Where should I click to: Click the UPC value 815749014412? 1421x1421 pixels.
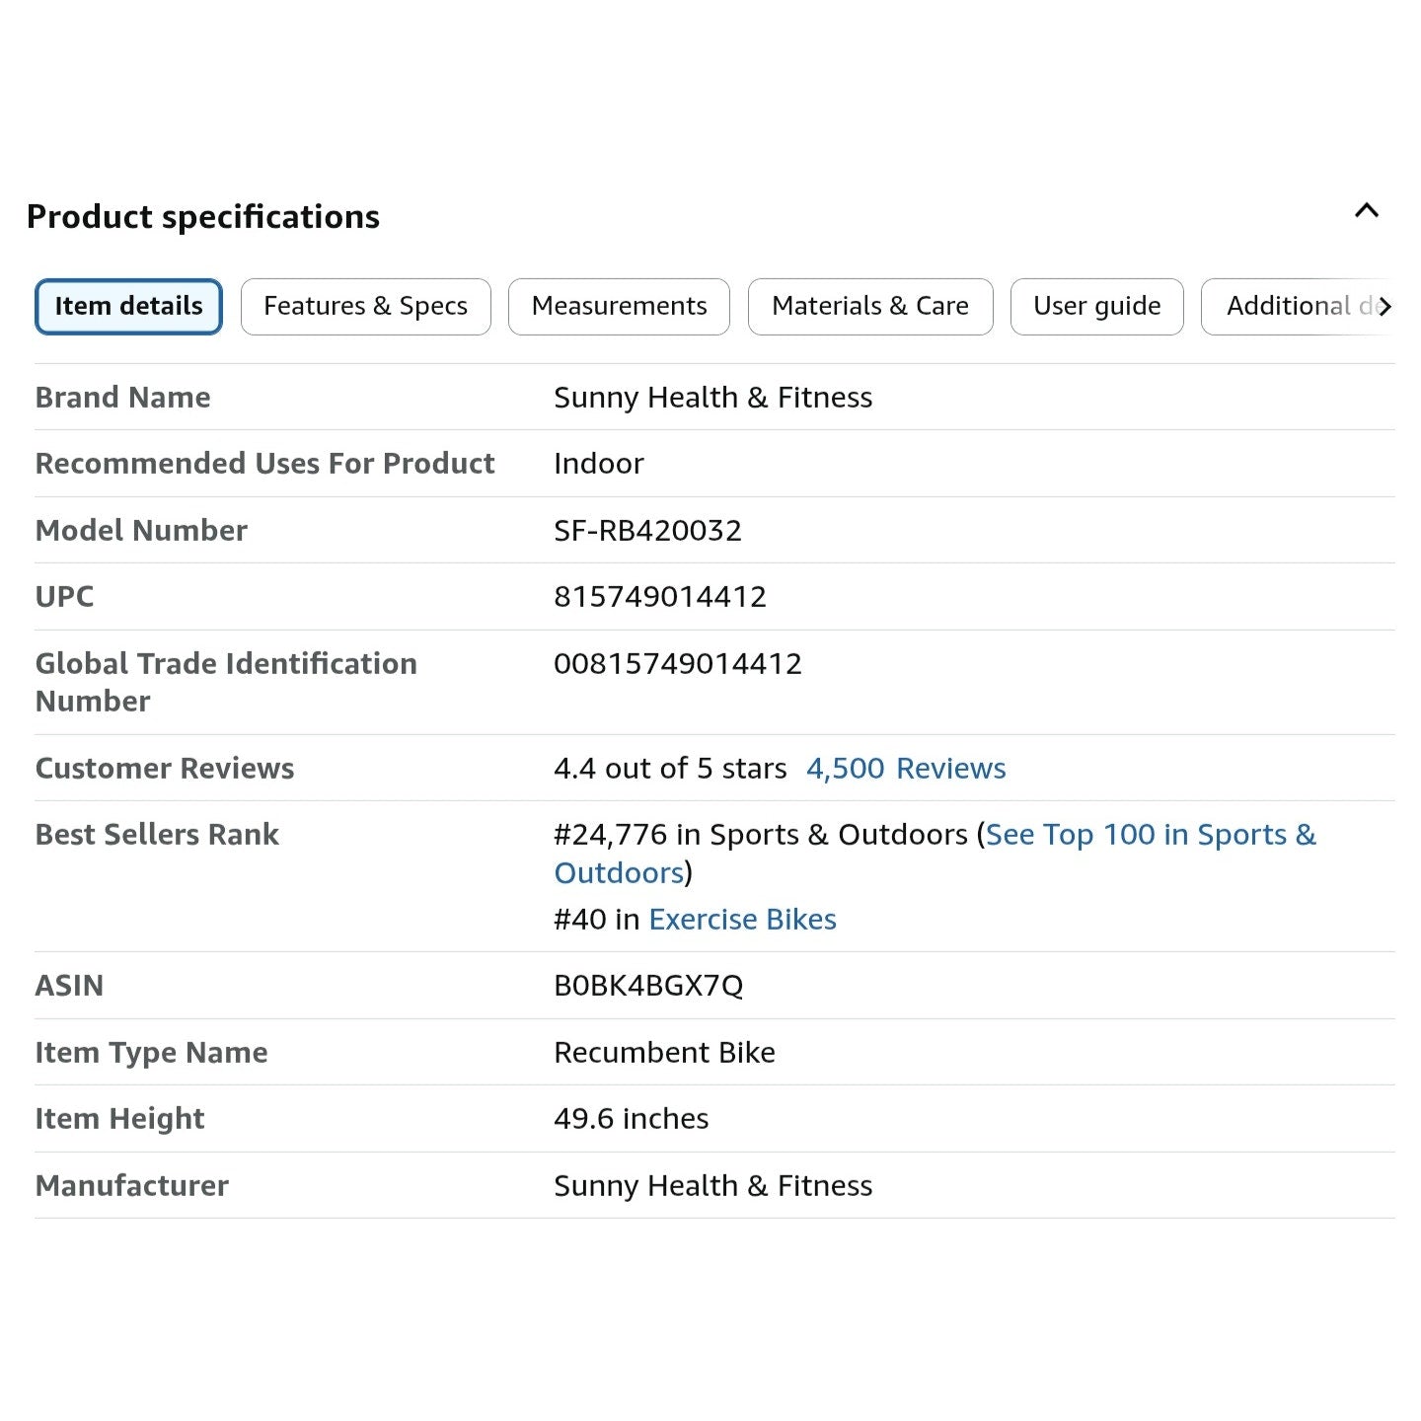tap(659, 597)
